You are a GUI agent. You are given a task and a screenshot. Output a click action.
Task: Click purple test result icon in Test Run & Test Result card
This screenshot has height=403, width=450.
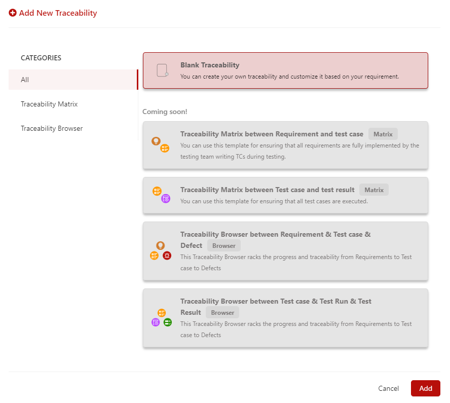(156, 322)
